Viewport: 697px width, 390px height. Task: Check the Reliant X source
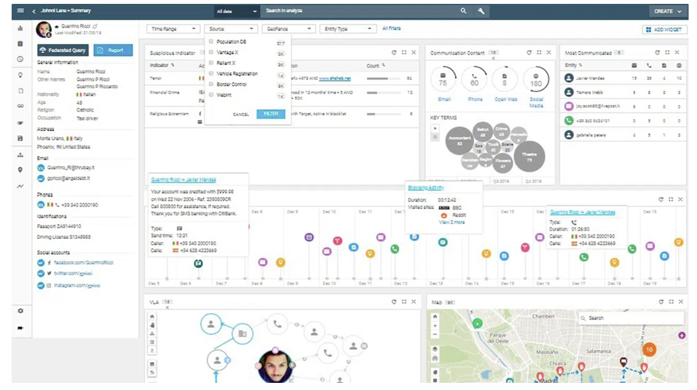coord(211,63)
